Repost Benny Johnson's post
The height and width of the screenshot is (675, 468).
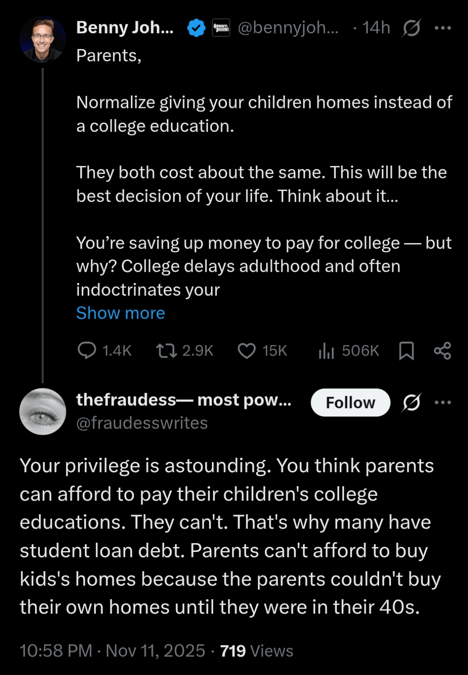click(167, 351)
